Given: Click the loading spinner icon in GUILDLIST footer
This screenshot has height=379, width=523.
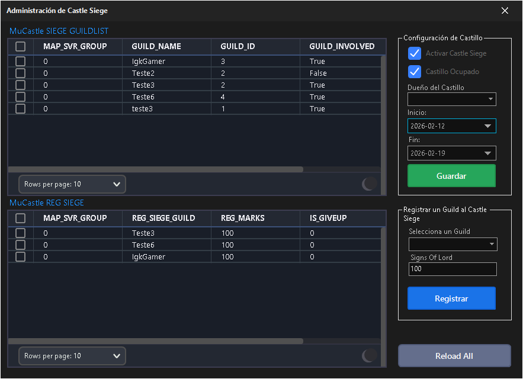Looking at the screenshot, I should (x=369, y=184).
